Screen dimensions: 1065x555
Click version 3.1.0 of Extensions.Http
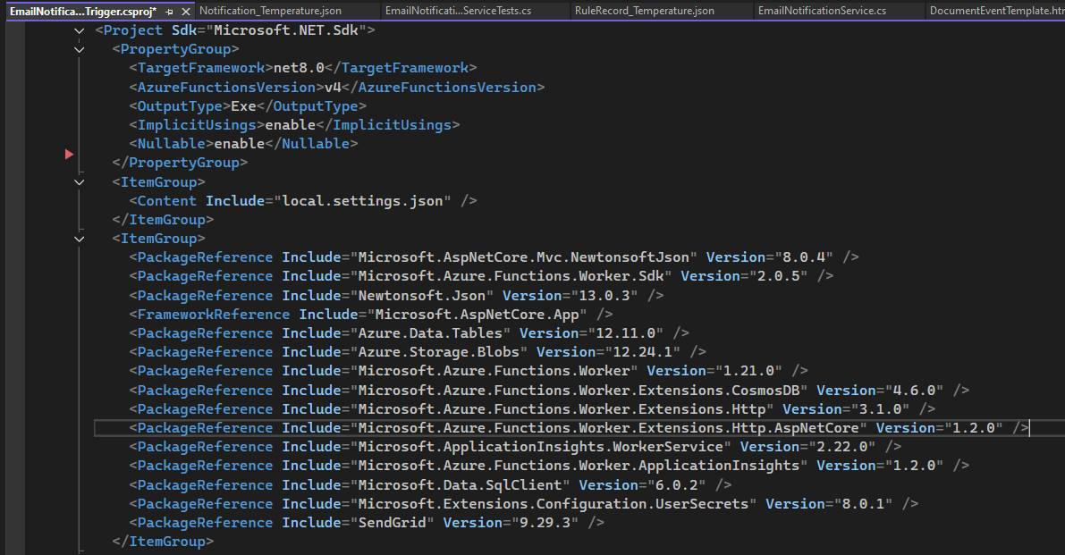click(880, 409)
